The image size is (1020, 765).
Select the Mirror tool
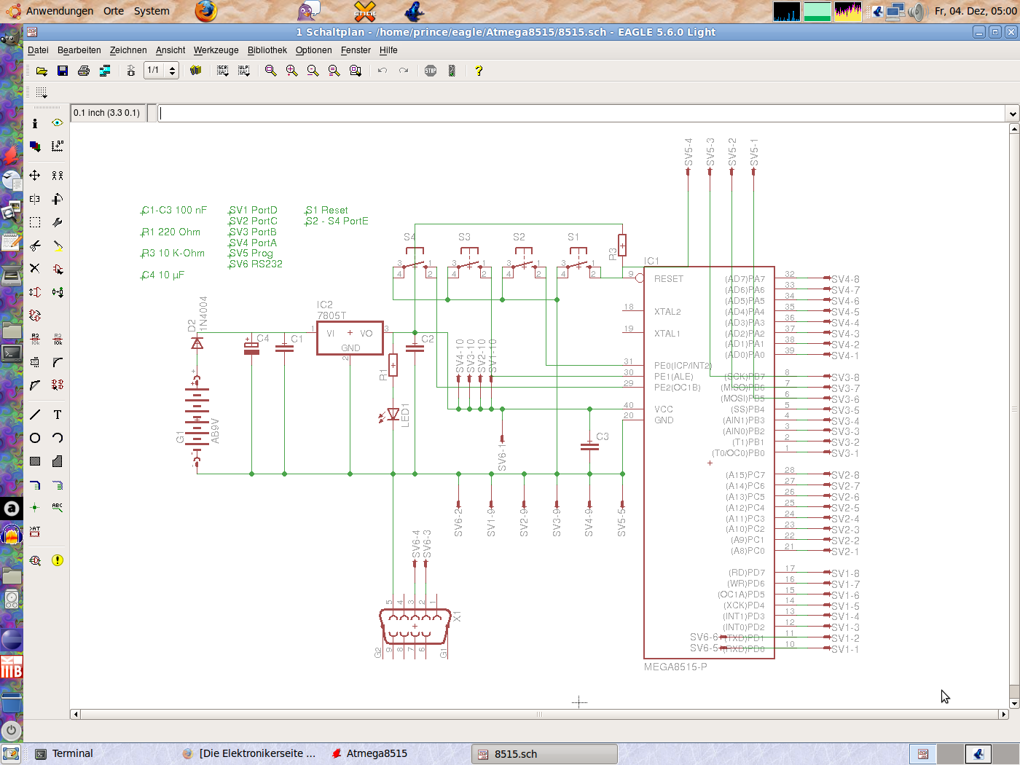click(35, 199)
